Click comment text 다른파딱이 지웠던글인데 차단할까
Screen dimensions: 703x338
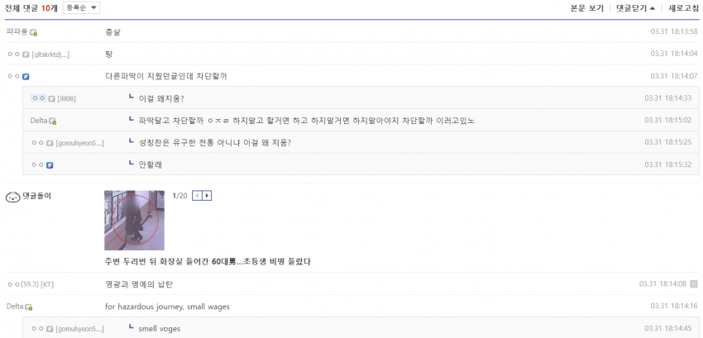pos(166,76)
